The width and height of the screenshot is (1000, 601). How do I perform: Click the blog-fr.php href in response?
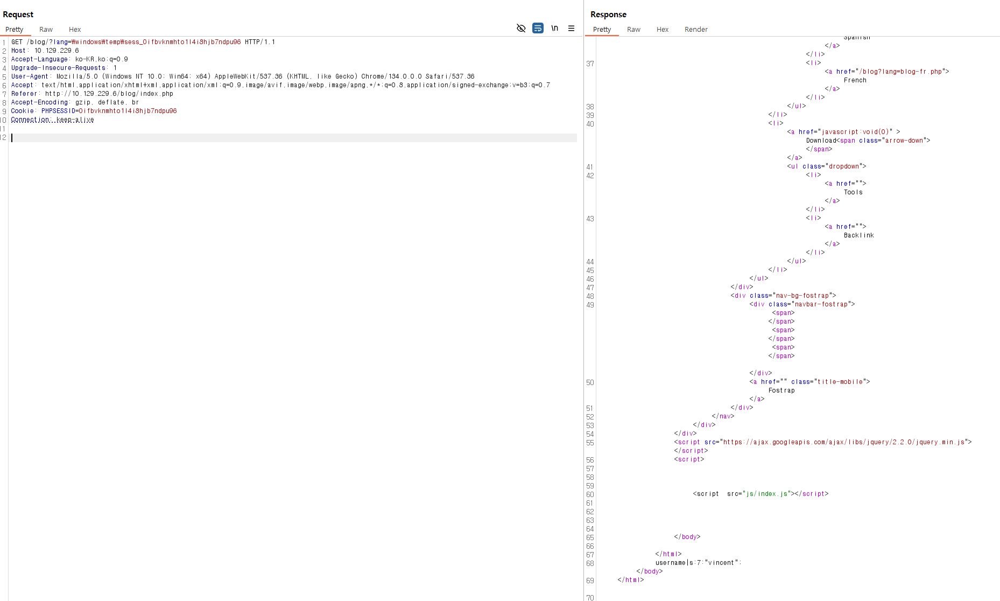[900, 72]
